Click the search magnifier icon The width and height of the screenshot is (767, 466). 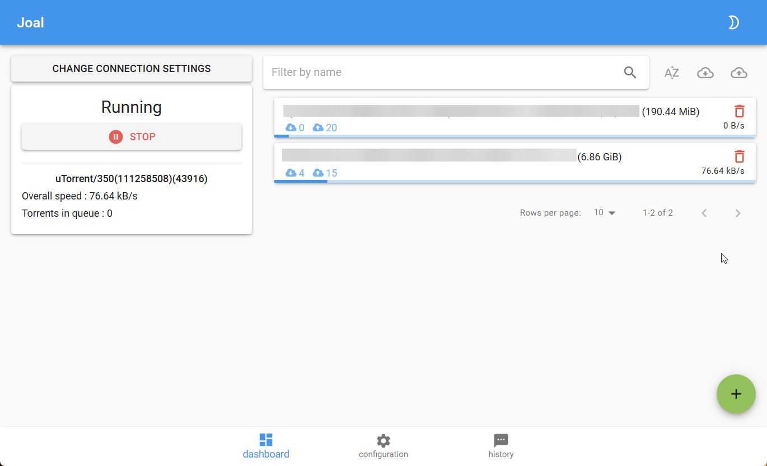pyautogui.click(x=630, y=72)
